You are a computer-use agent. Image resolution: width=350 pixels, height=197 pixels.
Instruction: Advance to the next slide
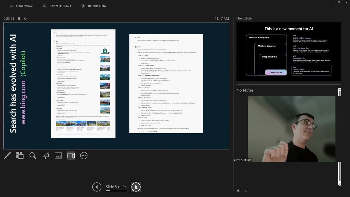(x=136, y=187)
